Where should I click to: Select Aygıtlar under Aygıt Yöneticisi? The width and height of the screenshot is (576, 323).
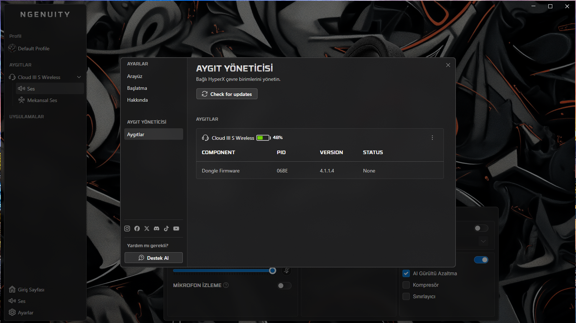pos(154,134)
